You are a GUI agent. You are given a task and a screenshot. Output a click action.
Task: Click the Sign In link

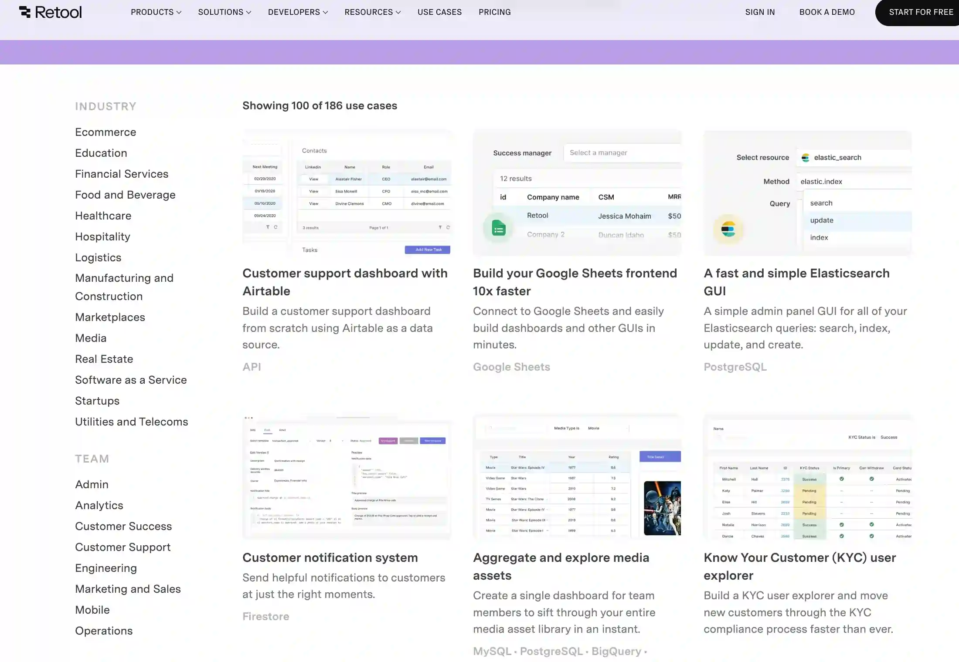coord(760,12)
